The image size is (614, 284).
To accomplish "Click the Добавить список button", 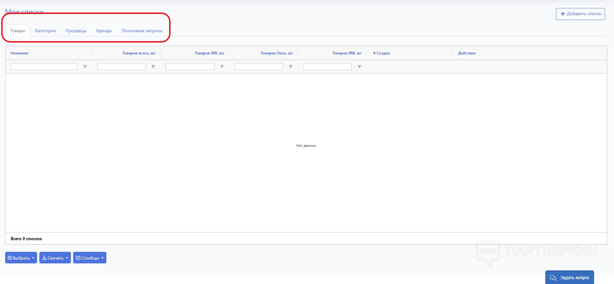I will (580, 14).
